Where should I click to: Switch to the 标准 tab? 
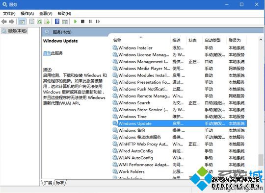click(60, 183)
